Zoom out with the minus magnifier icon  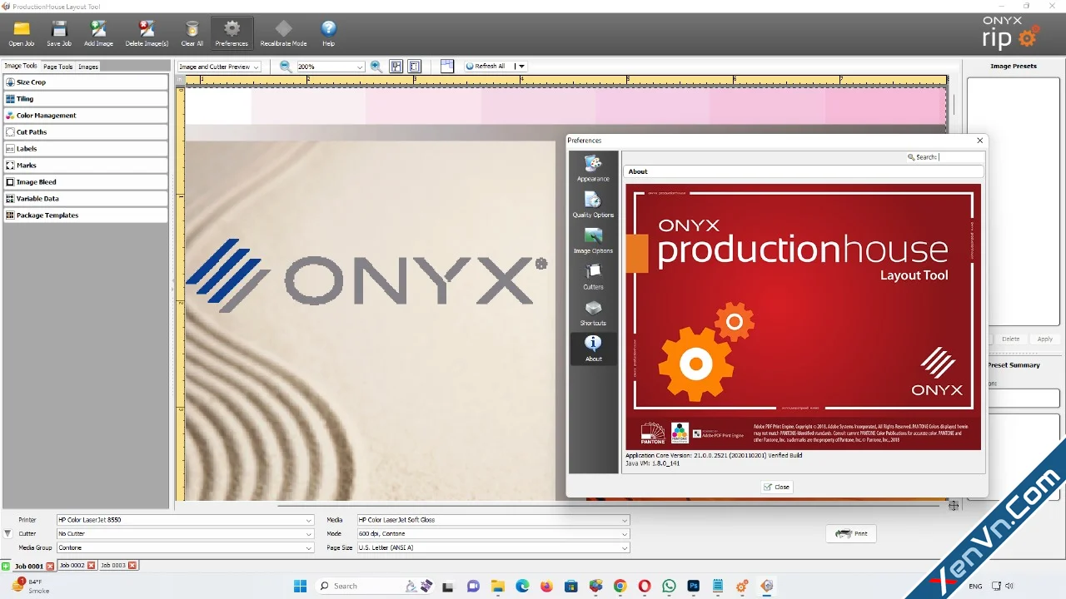tap(286, 67)
